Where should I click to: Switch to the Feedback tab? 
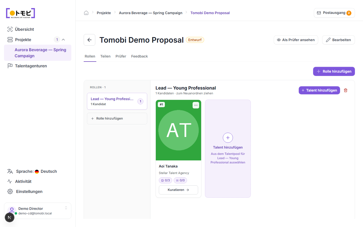tap(139, 56)
